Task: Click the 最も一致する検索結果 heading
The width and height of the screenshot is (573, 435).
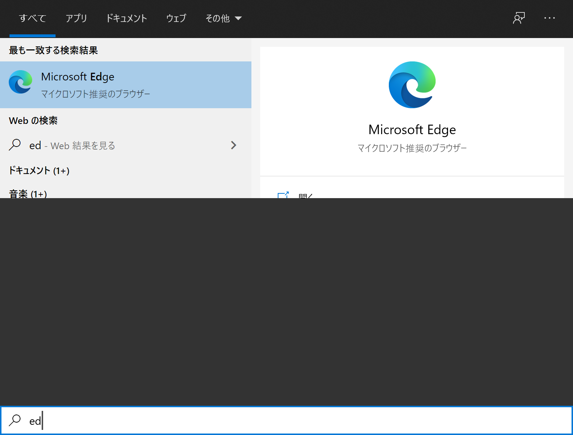Action: click(x=53, y=50)
